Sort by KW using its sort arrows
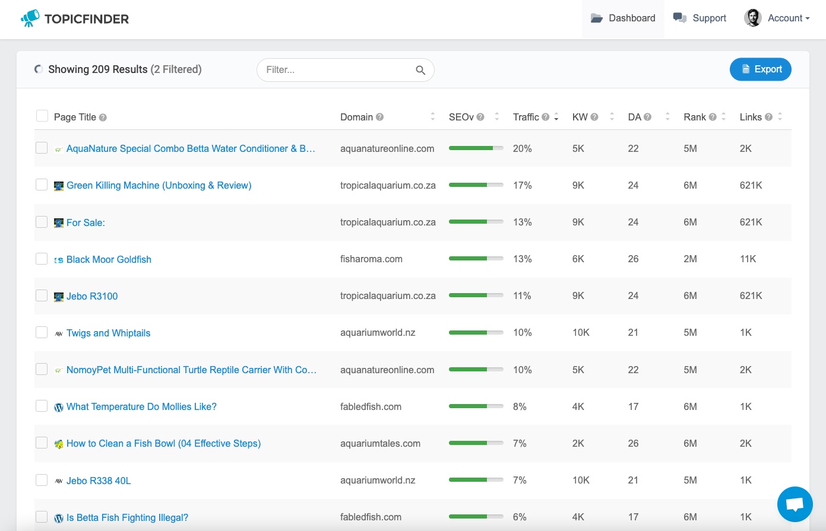Screen dimensions: 826x531 [x=612, y=117]
